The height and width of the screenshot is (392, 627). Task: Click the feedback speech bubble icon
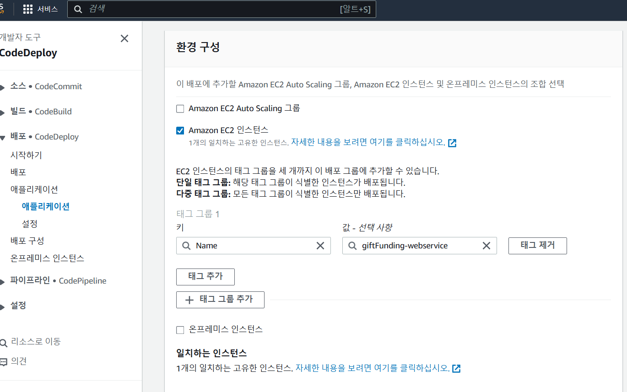point(4,362)
